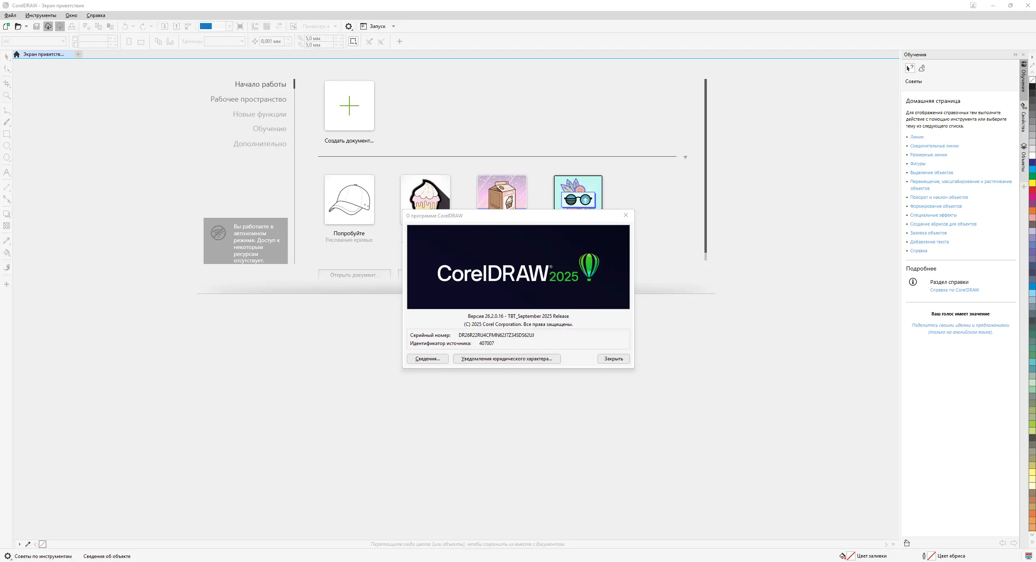
Task: Switch to the Objects docker tab
Action: (x=1023, y=158)
